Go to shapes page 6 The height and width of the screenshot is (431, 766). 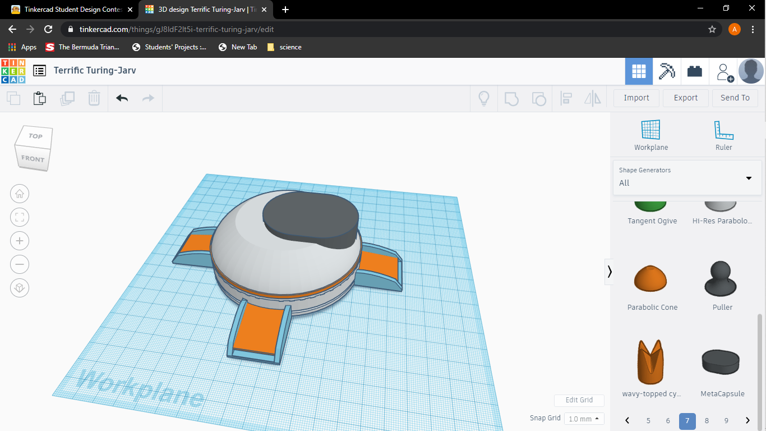click(x=668, y=421)
